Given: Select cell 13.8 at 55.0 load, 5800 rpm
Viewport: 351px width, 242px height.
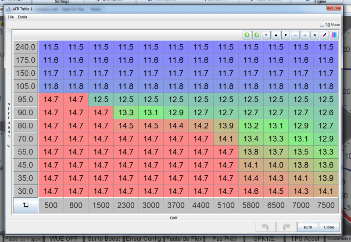Looking at the screenshot, I should pos(251,152).
